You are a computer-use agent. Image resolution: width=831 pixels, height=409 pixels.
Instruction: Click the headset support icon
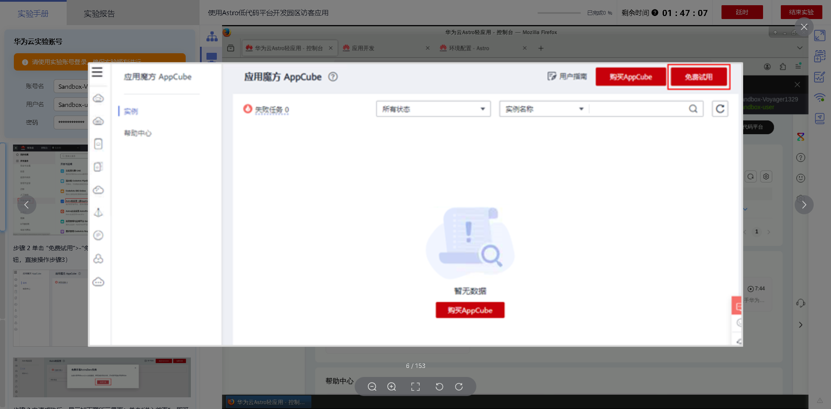tap(801, 303)
